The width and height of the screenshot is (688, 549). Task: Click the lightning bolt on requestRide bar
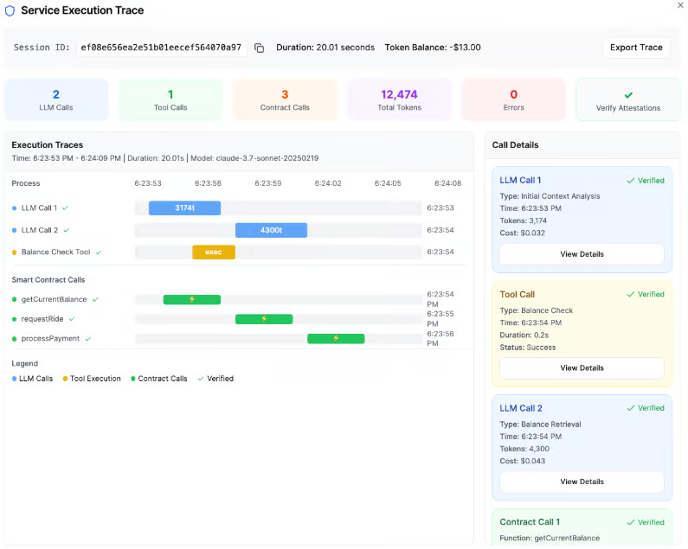[x=264, y=319]
